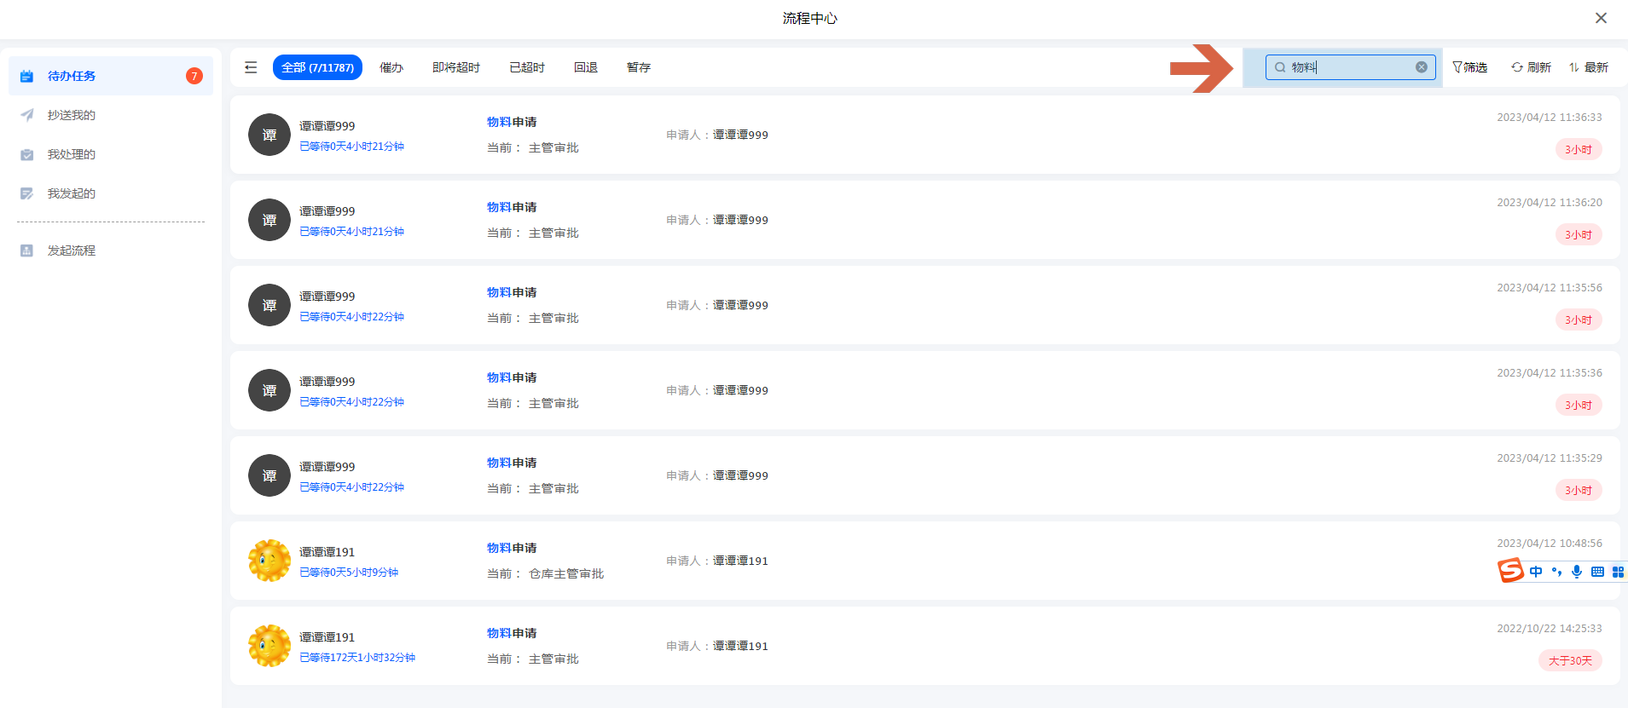Clear the search box text

tap(1421, 67)
